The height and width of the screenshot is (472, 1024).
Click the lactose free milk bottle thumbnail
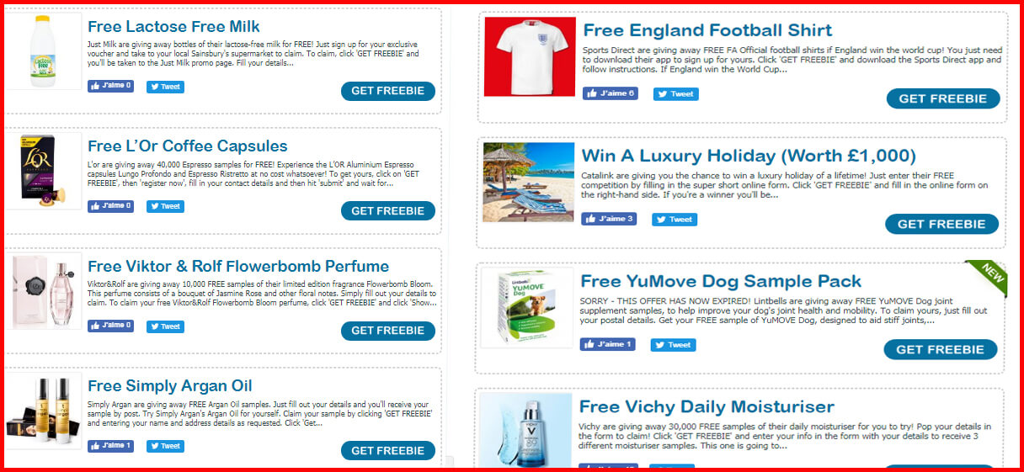pos(44,51)
